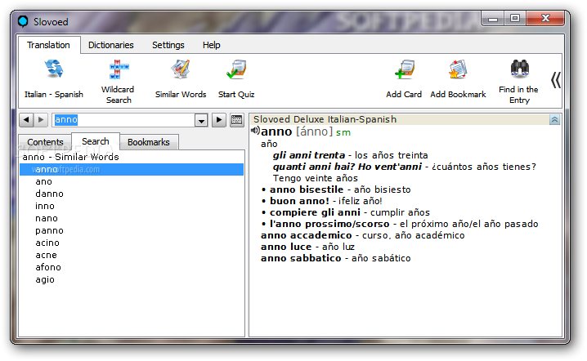587x361 pixels.
Task: Click 'anno accademico' phrase
Action: 307,235
